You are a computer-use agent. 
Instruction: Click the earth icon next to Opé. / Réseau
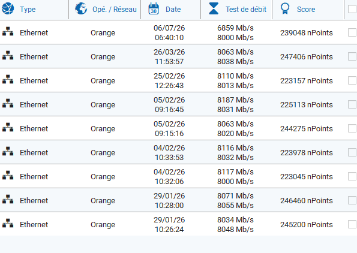(x=81, y=8)
